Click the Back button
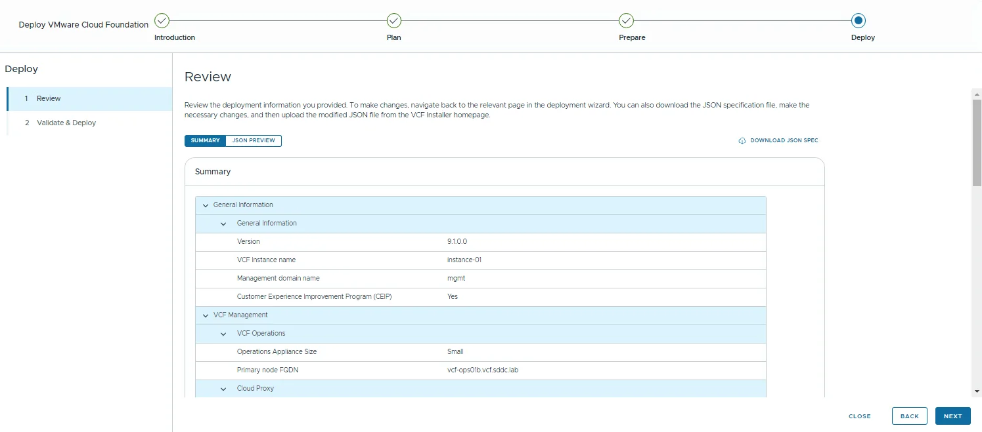This screenshot has height=432, width=982. tap(910, 416)
